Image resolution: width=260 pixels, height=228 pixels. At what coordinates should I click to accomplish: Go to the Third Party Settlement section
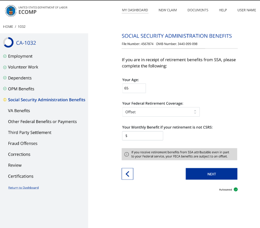coord(29,132)
